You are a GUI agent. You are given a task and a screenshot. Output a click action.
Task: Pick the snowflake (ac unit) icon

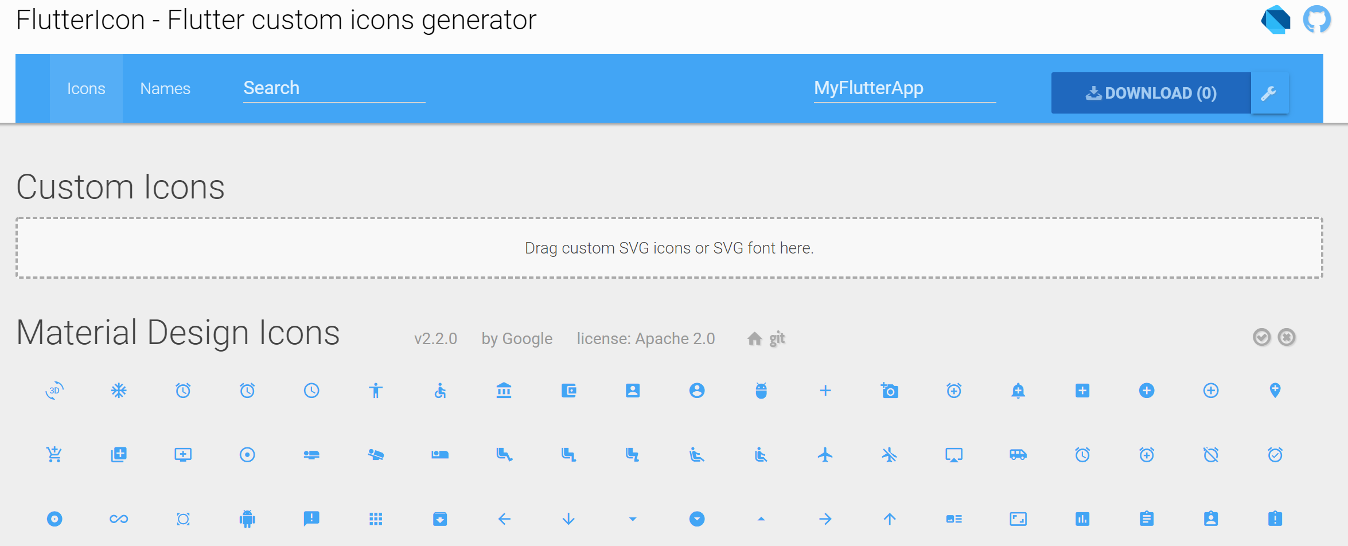point(119,391)
